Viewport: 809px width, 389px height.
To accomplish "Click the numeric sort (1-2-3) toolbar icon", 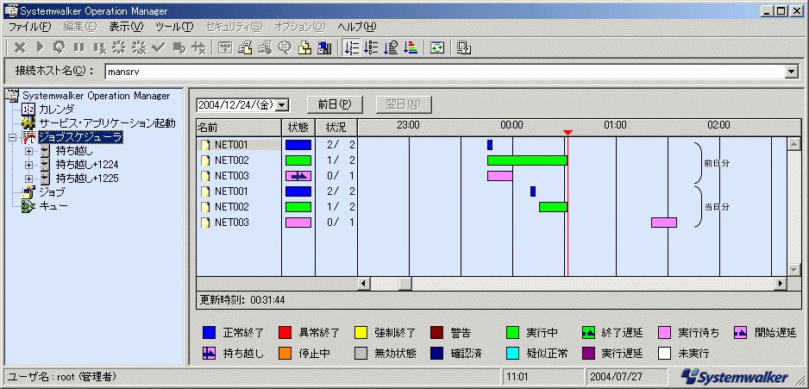I will pyautogui.click(x=351, y=48).
